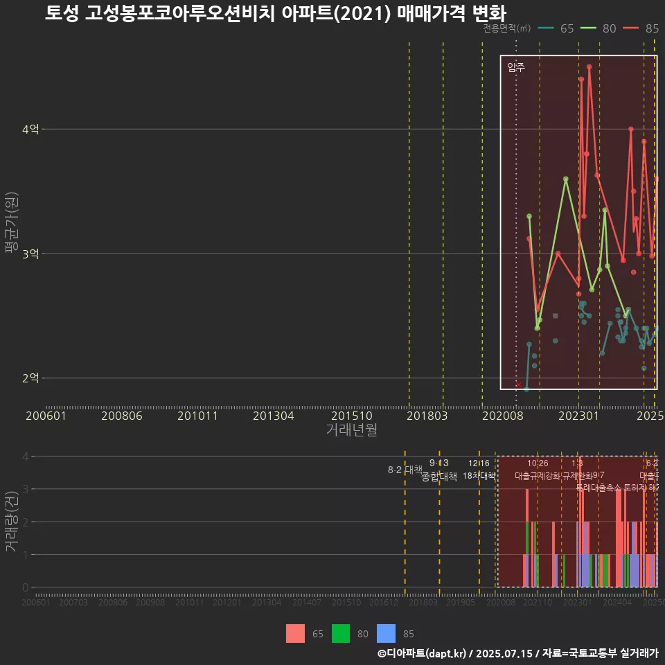Click the 1.3 규제완화 annotation
Screen dimensions: 665x665
[577, 470]
